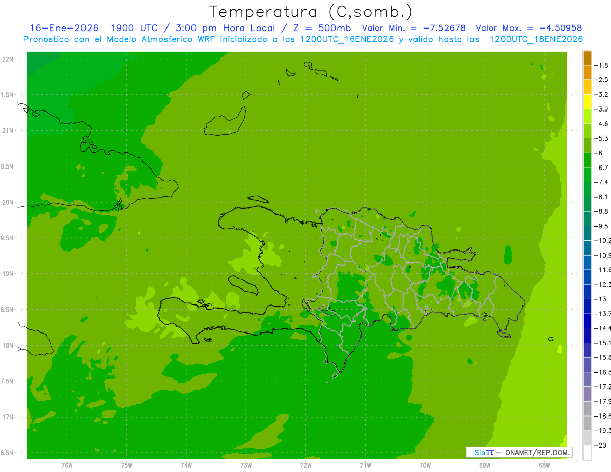Screen dimensions: 611x472
Task: Click the "-8.1" colorbar label
Action: [601, 197]
